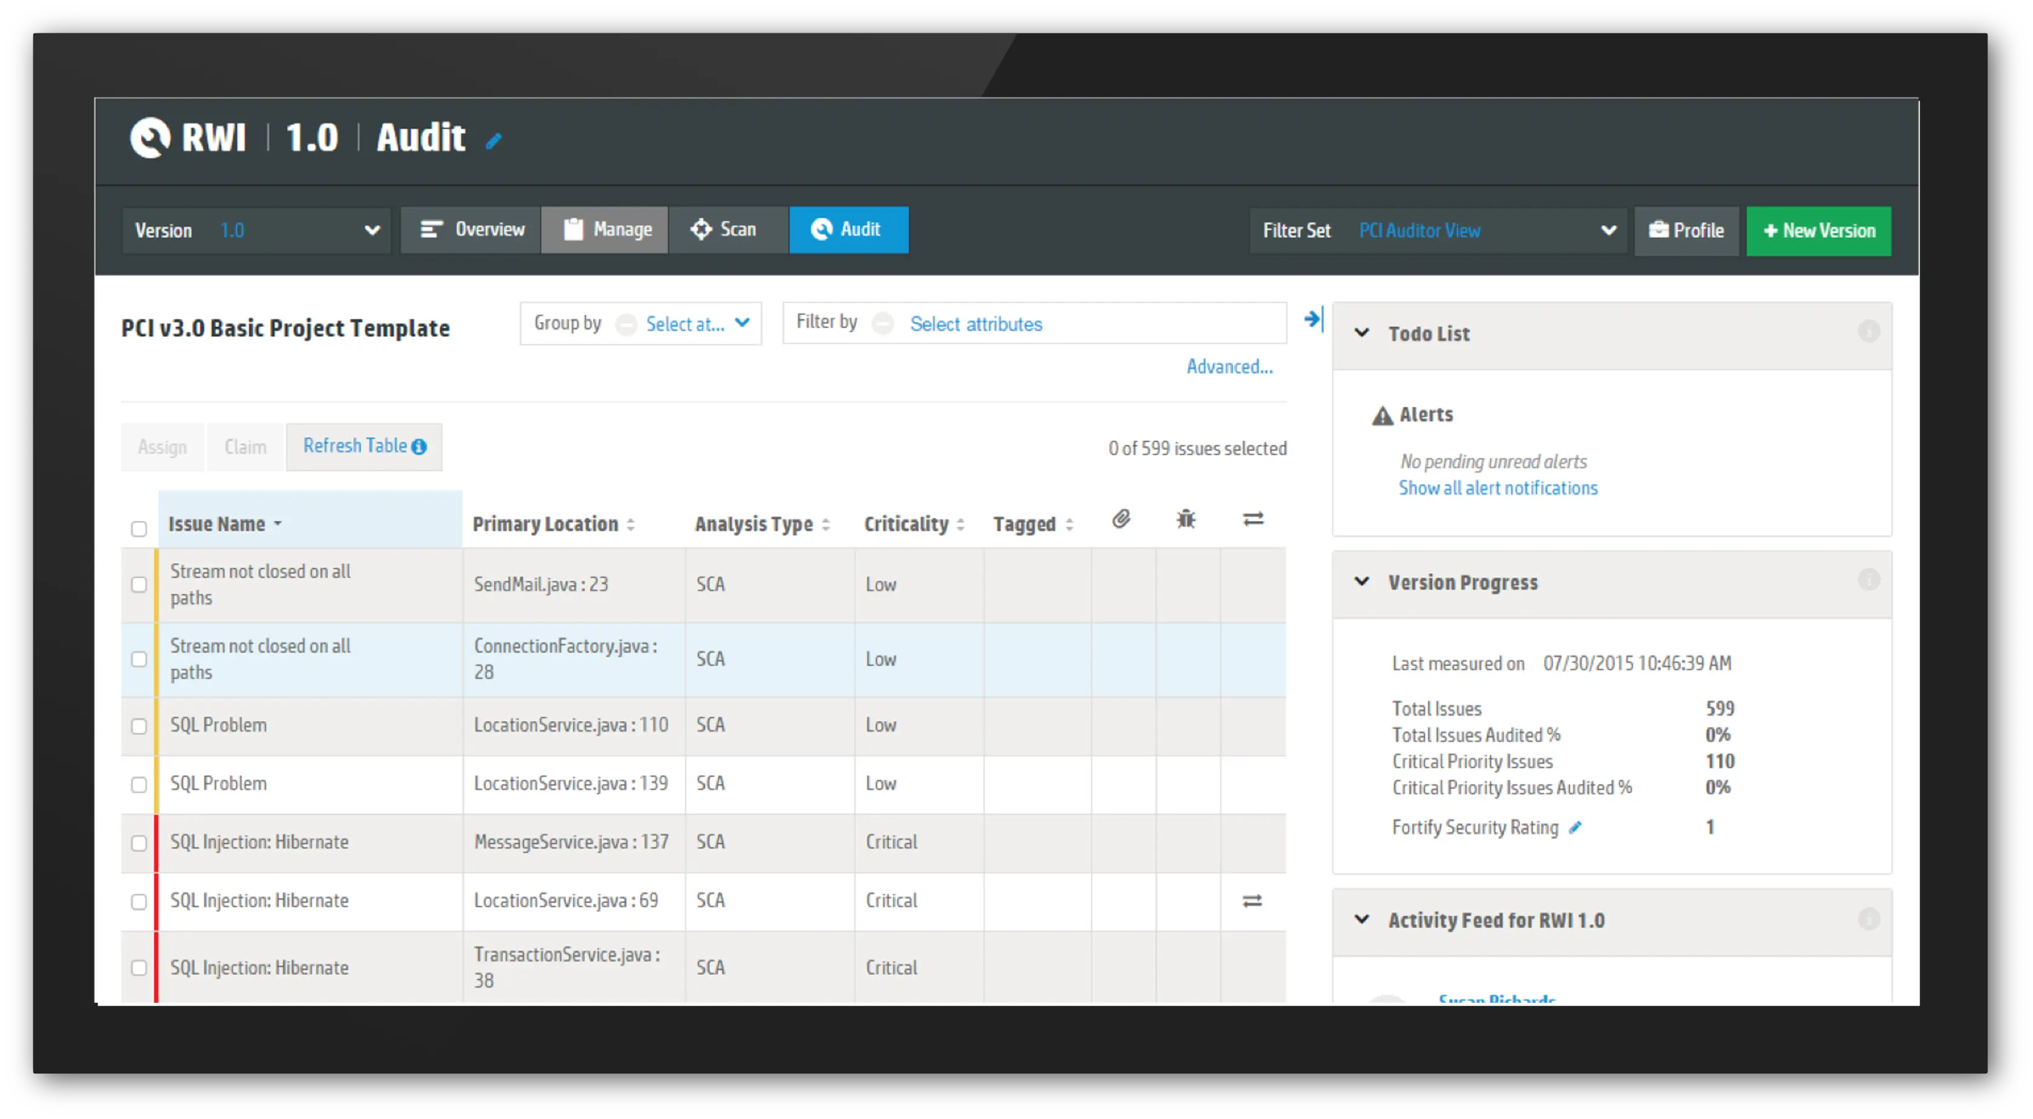Click the swap-arrows icon in the LocationService.java : 69 row
Viewport: 2033px width, 1119px height.
1253,900
